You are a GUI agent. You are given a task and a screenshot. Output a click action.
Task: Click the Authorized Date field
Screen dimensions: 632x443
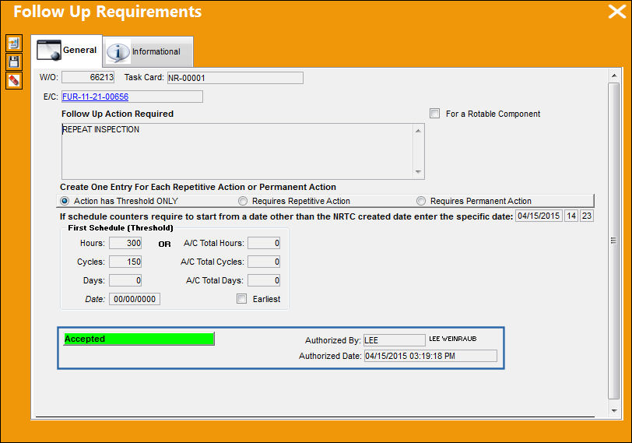[430, 356]
